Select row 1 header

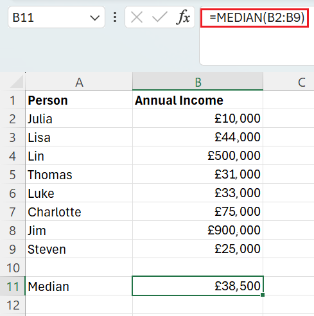[12, 100]
